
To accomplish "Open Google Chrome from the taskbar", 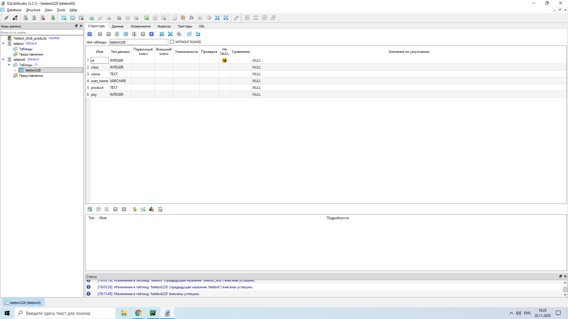I will click(x=138, y=313).
